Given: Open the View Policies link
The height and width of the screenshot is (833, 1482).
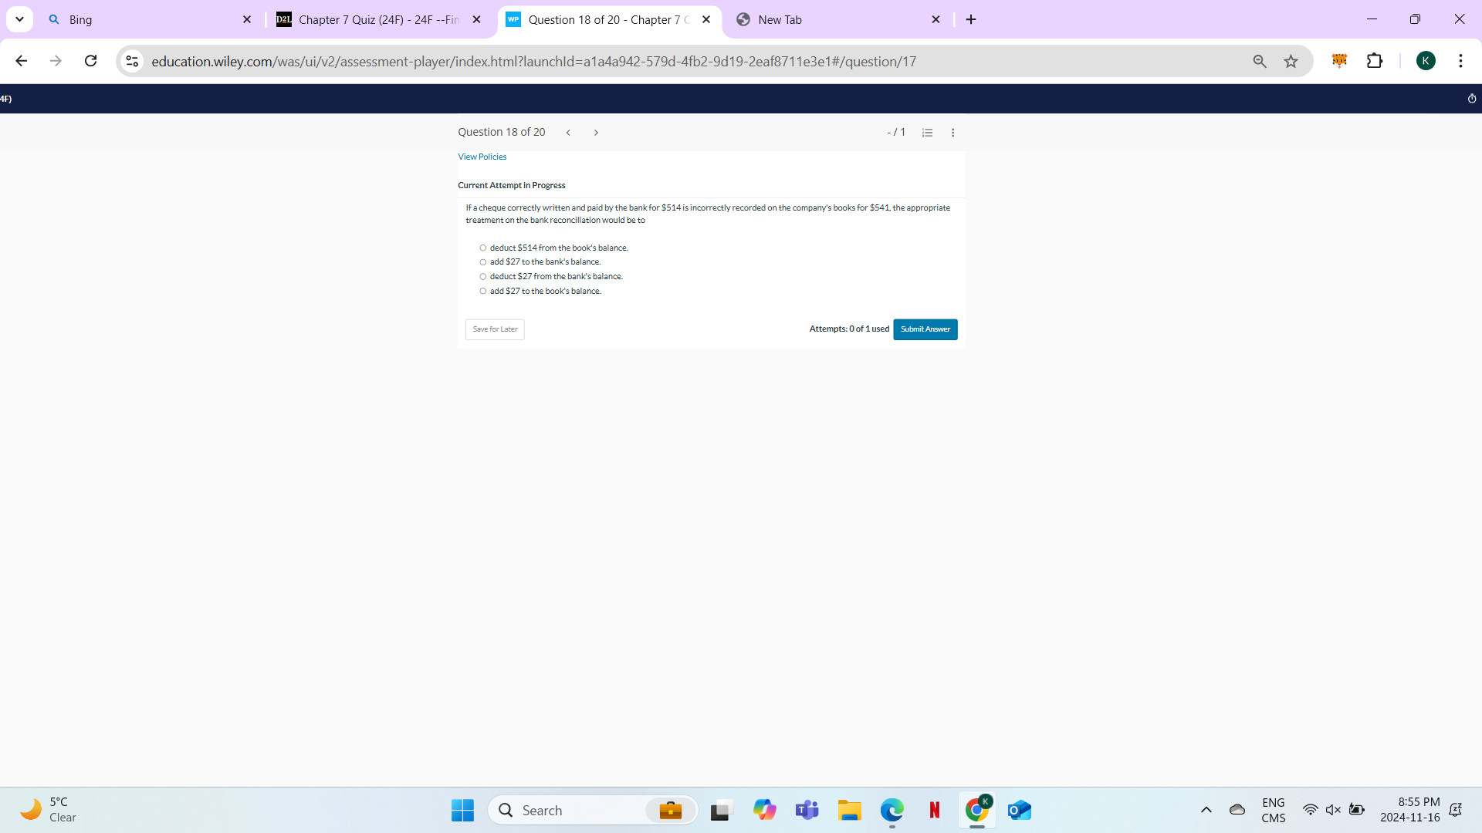Looking at the screenshot, I should (482, 157).
